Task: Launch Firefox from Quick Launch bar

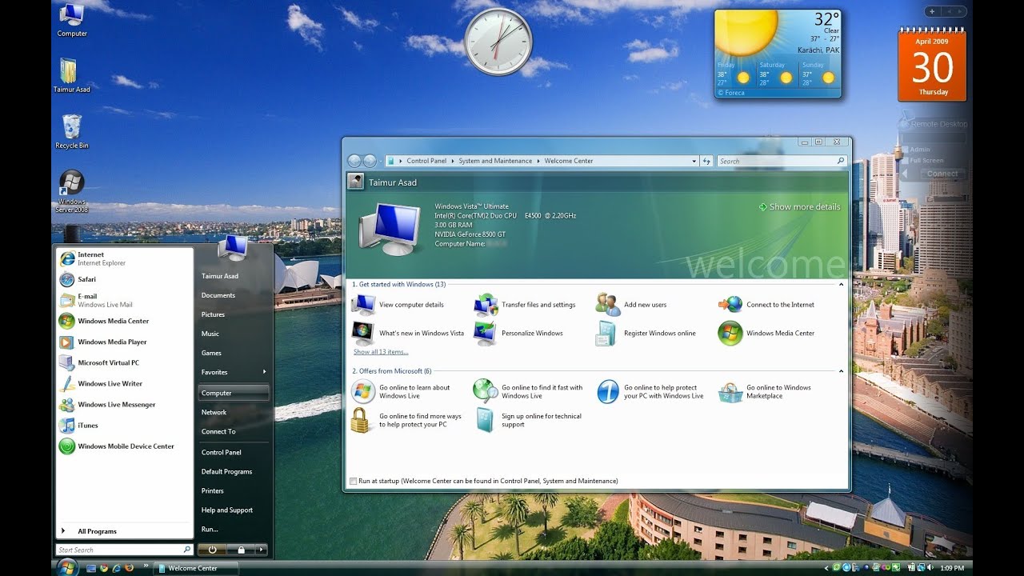Action: (x=129, y=568)
